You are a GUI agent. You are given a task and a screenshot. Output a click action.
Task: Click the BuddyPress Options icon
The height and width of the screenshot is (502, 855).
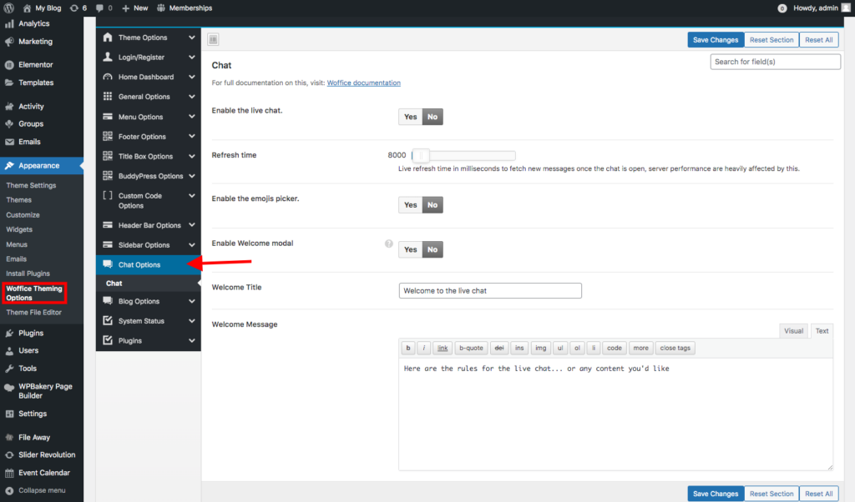click(108, 175)
